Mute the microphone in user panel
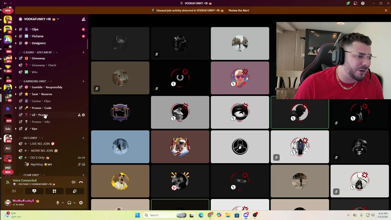391x220 pixels. tap(57, 203)
